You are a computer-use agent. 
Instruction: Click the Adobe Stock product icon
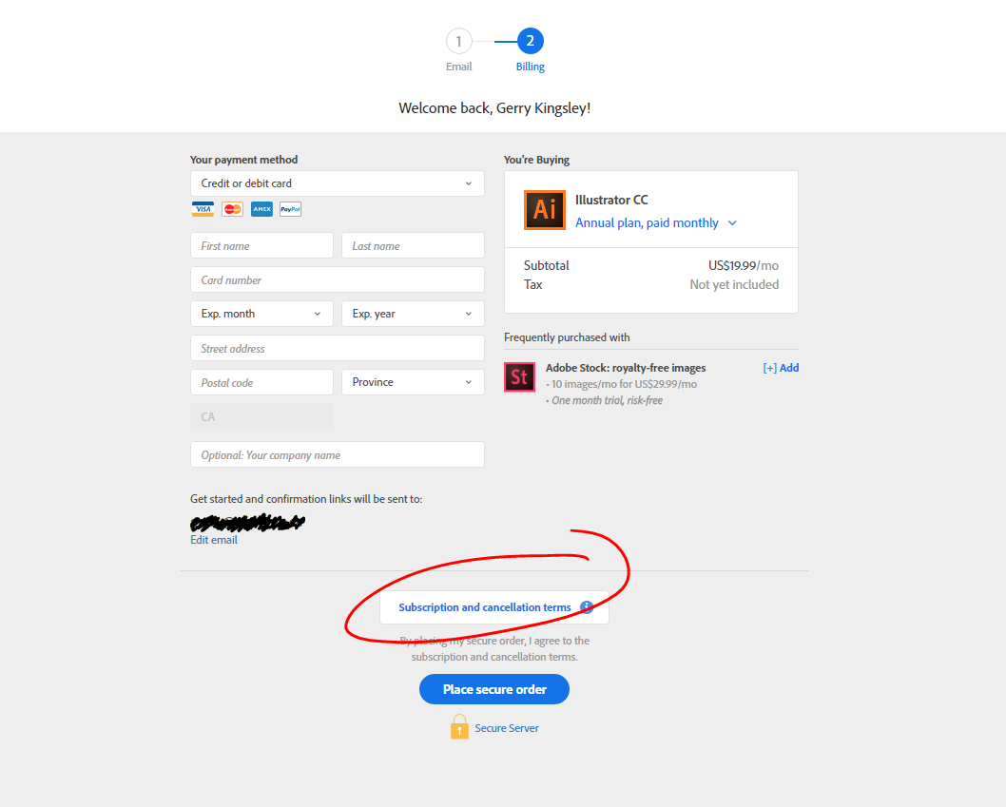coord(519,377)
